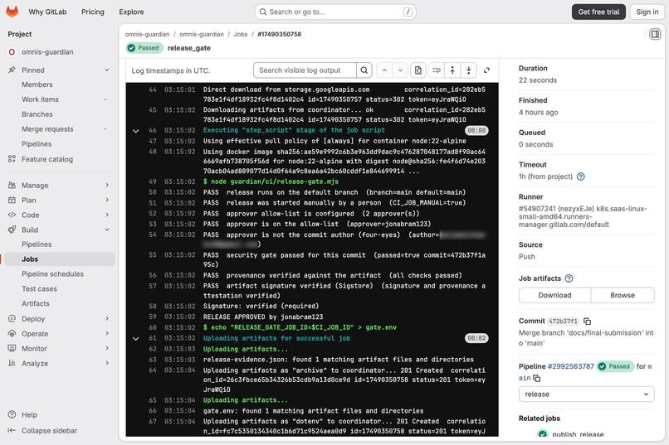Toggle line wrapping in the log
Viewport: 669px width, 445px height.
pos(436,70)
